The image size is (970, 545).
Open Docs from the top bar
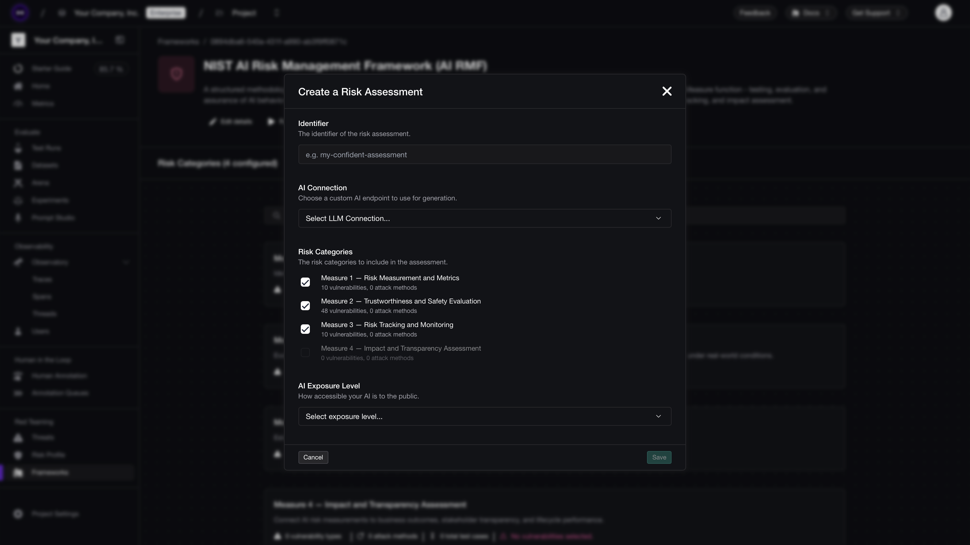[811, 13]
